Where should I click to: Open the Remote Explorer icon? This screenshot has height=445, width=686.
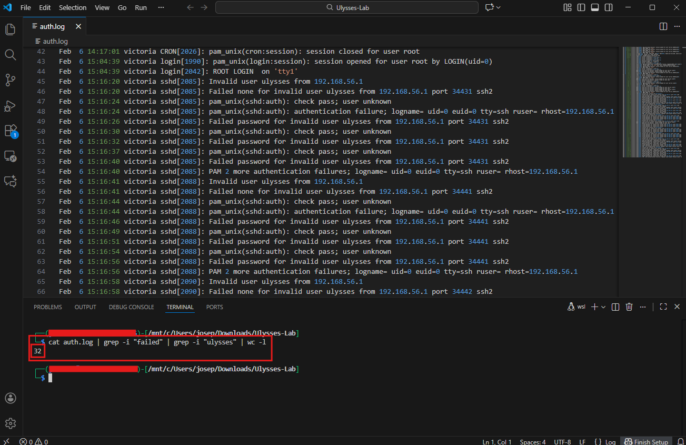pos(10,156)
